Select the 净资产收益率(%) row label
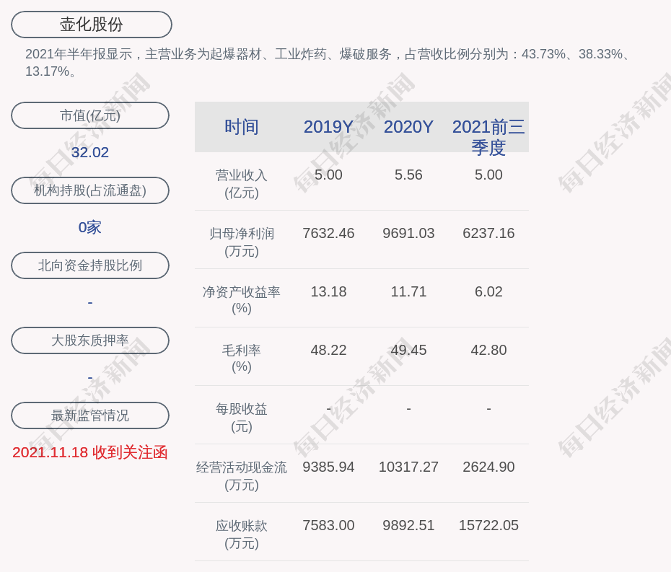671x572 pixels. click(x=242, y=300)
